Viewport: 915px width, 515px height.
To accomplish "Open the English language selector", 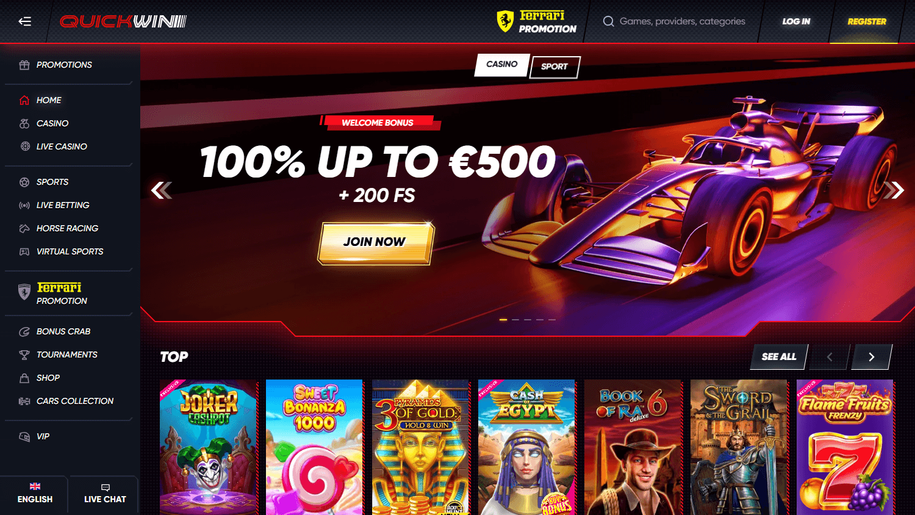I will [35, 493].
